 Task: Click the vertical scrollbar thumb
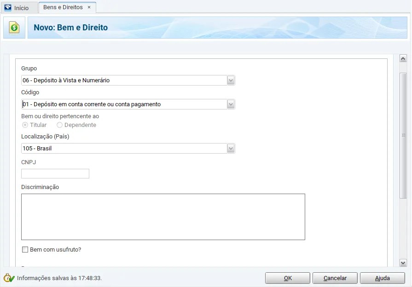pos(403,136)
